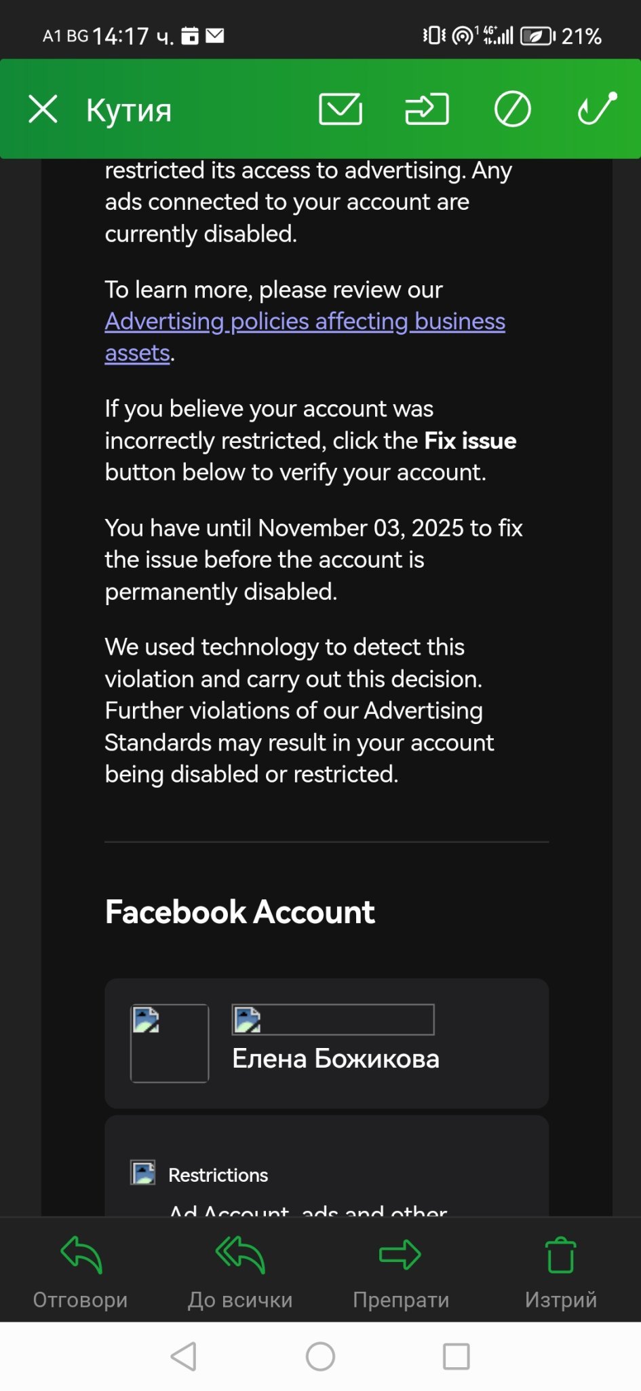This screenshot has height=1391, width=641.
Task: Close the open email with the X
Action: point(43,109)
